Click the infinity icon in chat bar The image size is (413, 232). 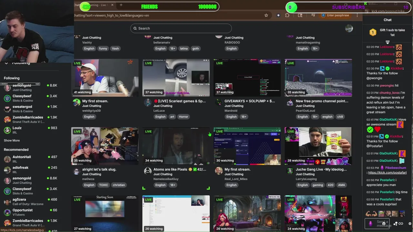pyautogui.click(x=401, y=224)
